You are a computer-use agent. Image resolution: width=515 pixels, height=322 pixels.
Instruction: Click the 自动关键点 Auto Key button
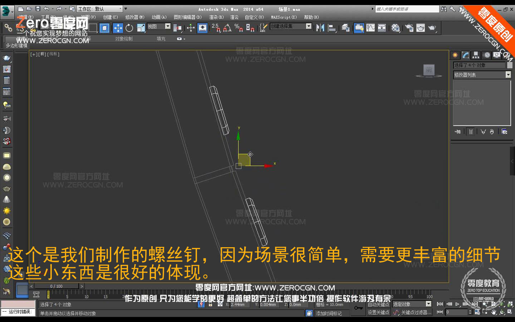coord(379,304)
